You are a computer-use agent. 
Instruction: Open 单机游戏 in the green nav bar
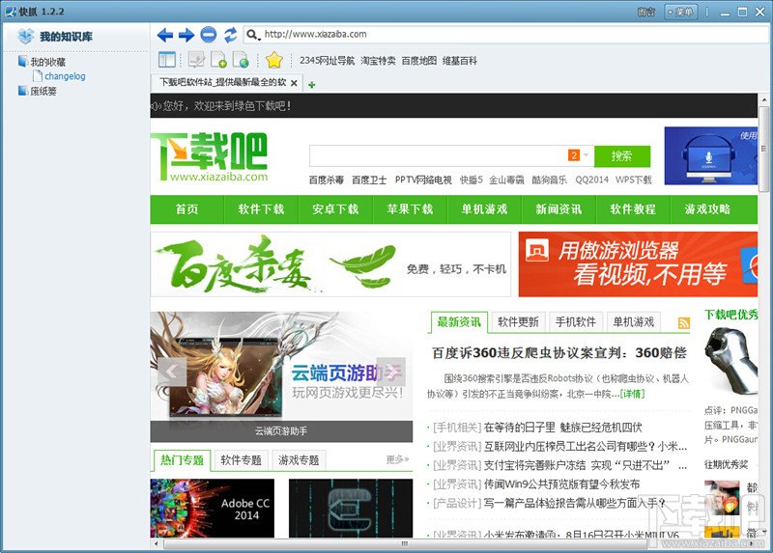pos(485,209)
